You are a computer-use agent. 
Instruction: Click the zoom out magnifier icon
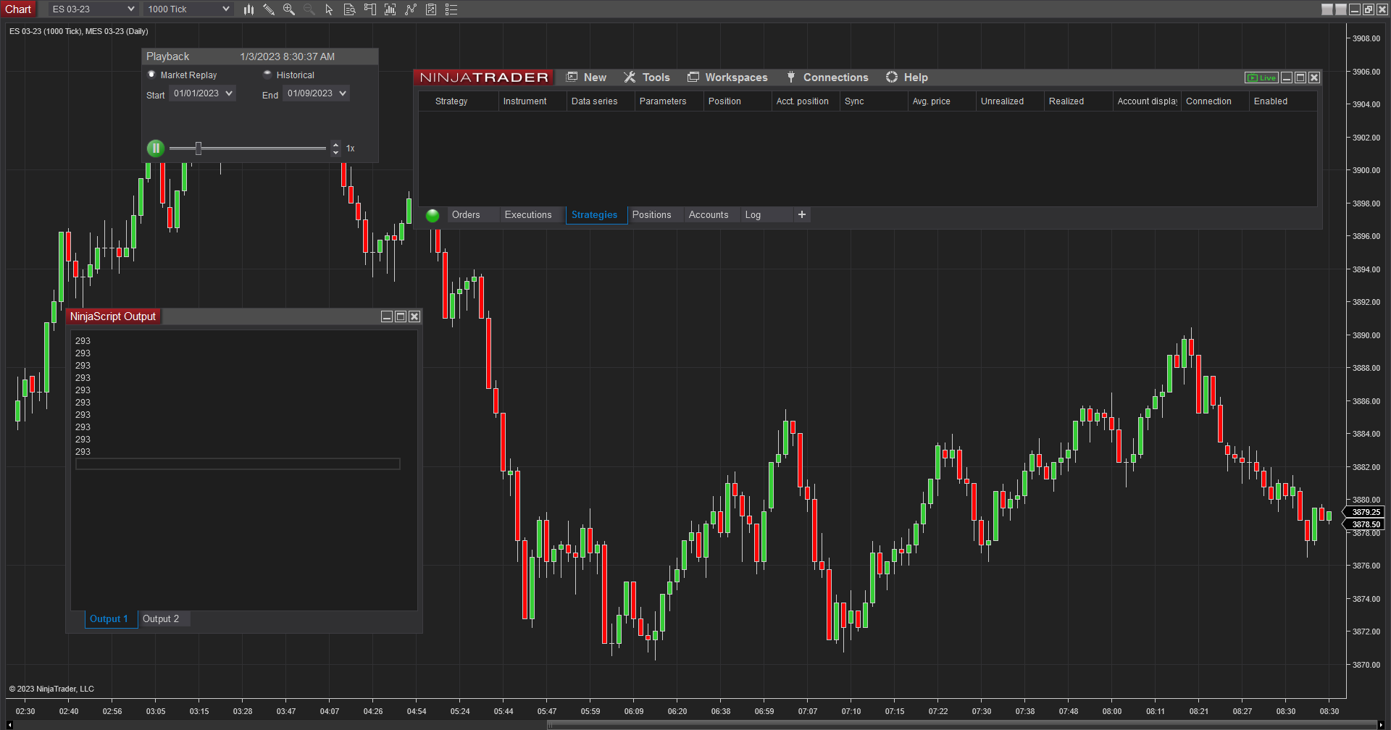[x=309, y=9]
